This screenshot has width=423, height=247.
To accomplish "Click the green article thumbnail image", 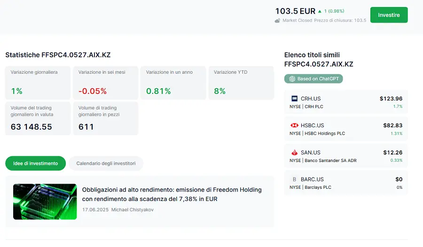I will pos(45,201).
